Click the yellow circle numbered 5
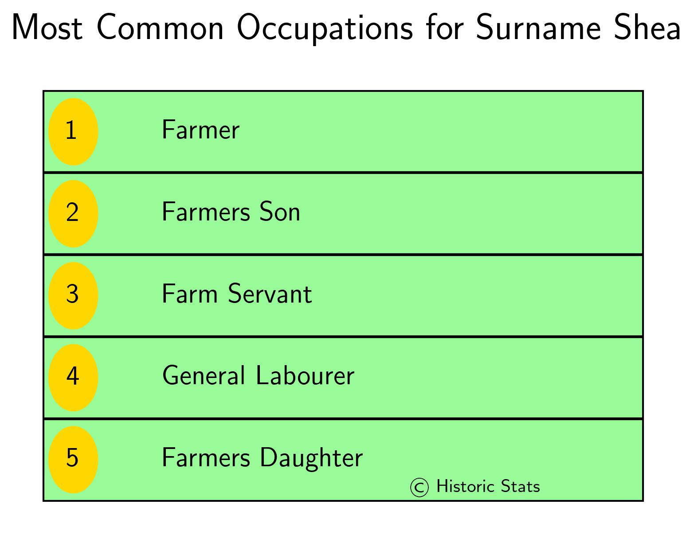The height and width of the screenshot is (555, 698). coord(73,460)
